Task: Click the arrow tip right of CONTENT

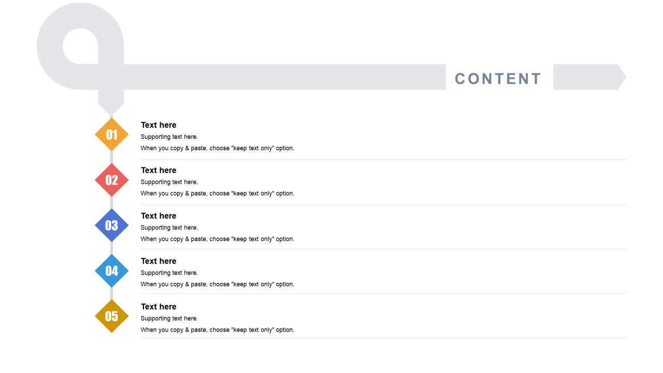Action: tap(589, 77)
